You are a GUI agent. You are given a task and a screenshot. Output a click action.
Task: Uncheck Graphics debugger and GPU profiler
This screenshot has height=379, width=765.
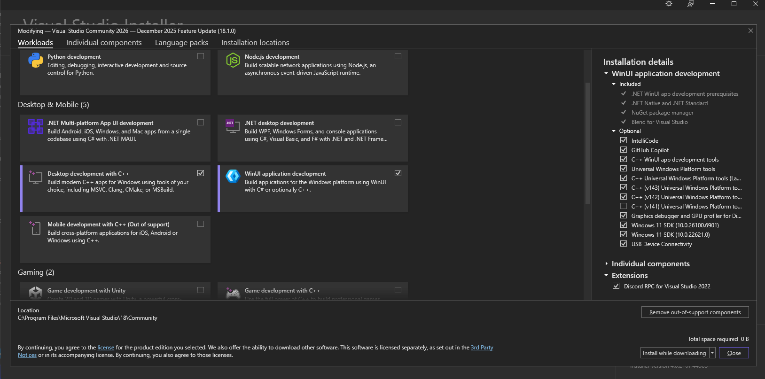(x=624, y=216)
